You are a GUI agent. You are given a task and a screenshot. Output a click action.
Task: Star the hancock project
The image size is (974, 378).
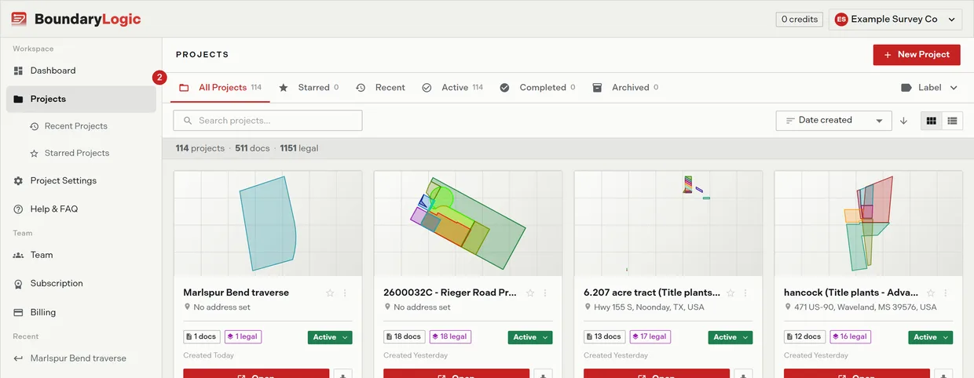point(931,293)
